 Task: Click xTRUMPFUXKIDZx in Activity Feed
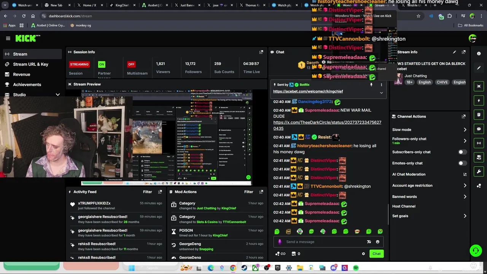(x=94, y=203)
